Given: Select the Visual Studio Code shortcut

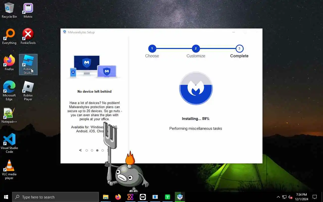Looking at the screenshot, I should tap(9, 143).
